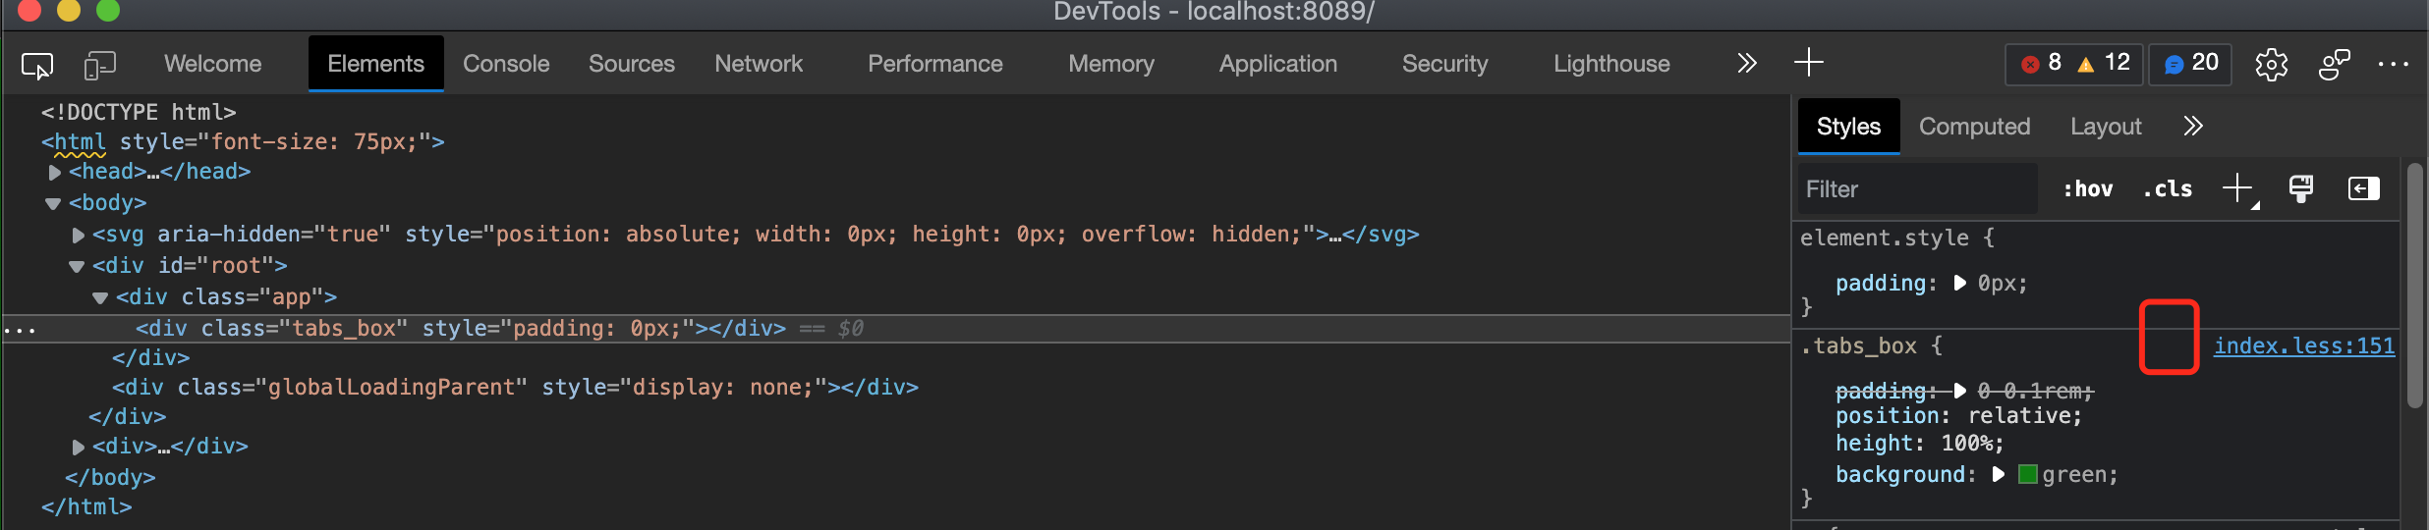Click the 8 errors counter
This screenshot has width=2429, height=530.
pos(2041,64)
